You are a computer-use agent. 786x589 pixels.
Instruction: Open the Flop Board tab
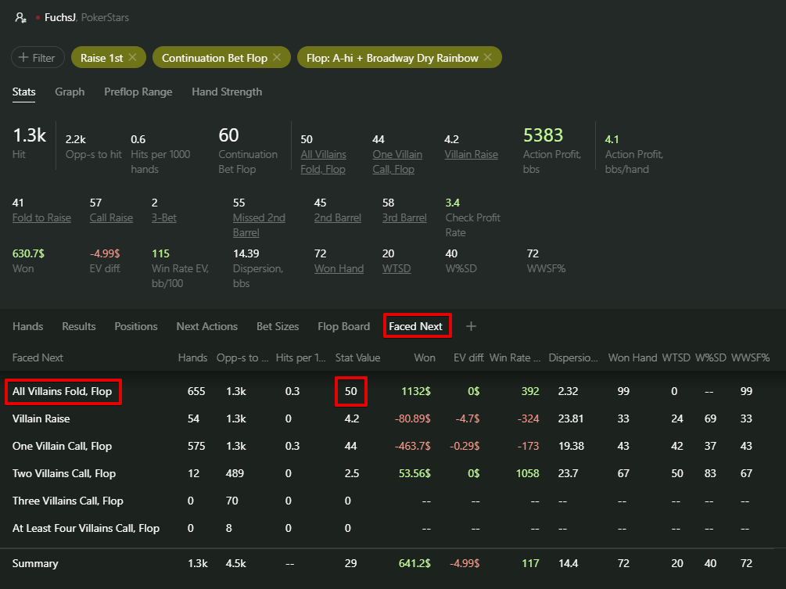click(x=343, y=326)
